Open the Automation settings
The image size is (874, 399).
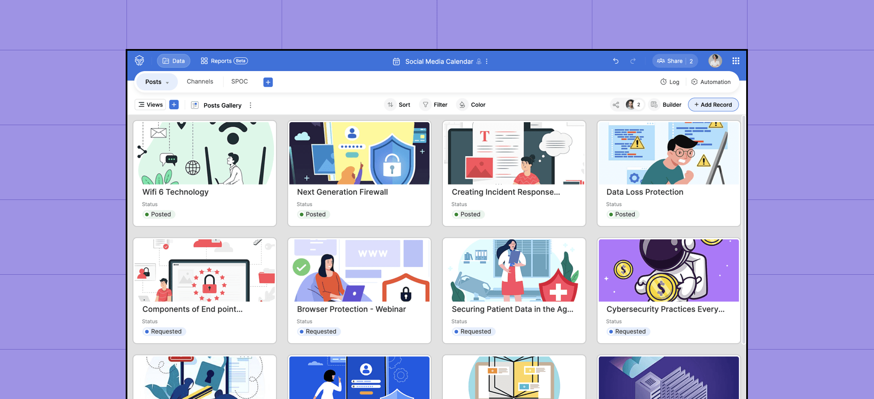coord(711,82)
